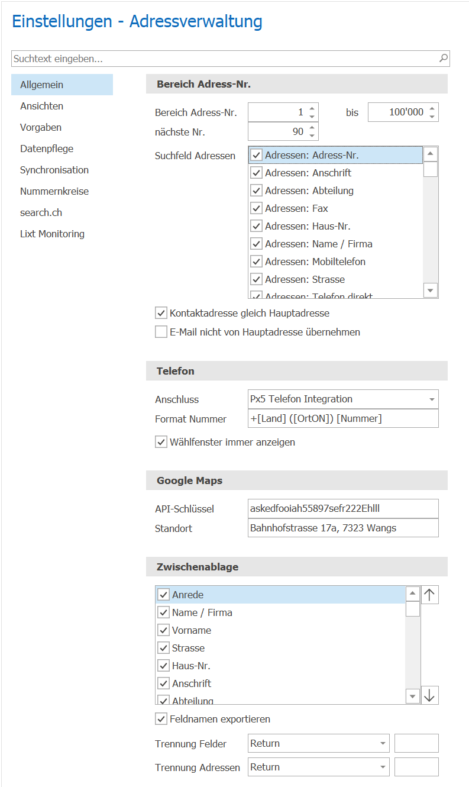This screenshot has height=787, width=469.
Task: Decrease the Bereich Adress-Nr. start value
Action: click(x=312, y=117)
